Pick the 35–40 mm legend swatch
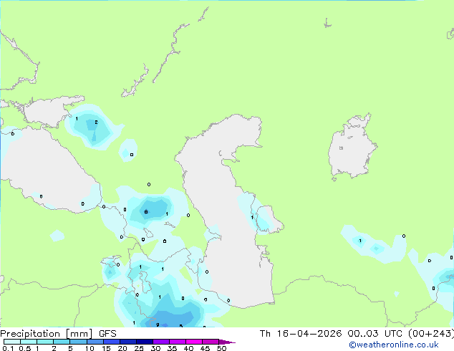 (x=177, y=342)
